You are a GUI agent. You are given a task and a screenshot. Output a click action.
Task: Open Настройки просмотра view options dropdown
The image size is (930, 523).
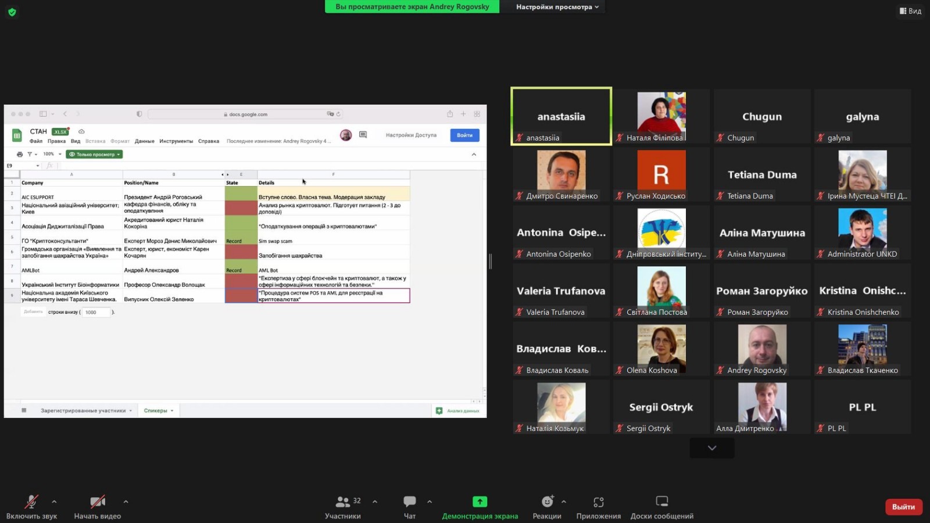tap(557, 7)
